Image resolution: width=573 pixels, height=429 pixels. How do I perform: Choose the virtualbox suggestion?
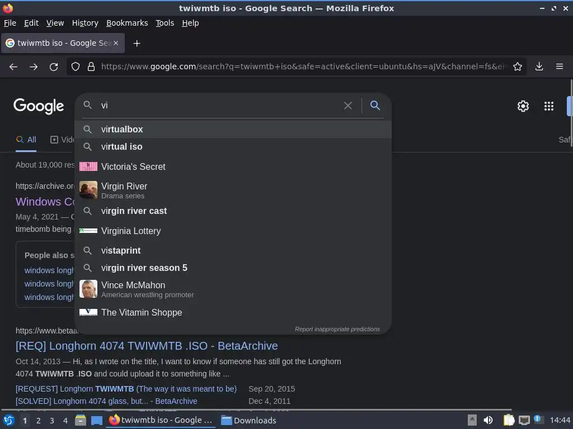233,130
